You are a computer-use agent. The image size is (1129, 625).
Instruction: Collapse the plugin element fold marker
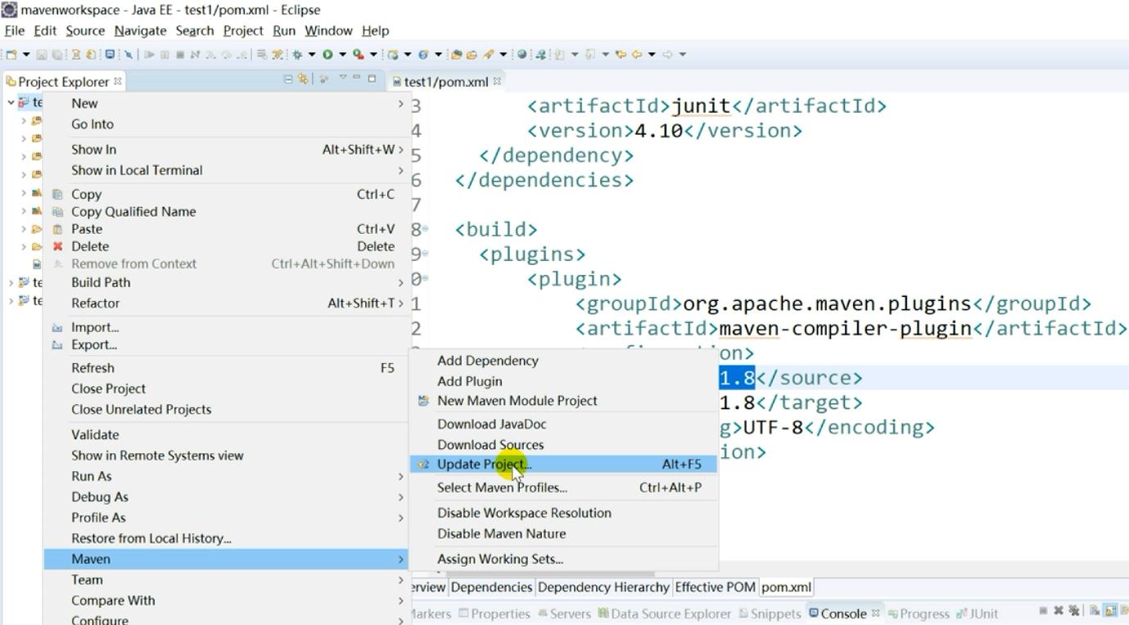pyautogui.click(x=426, y=279)
